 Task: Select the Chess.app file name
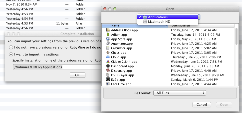[x=119, y=52]
